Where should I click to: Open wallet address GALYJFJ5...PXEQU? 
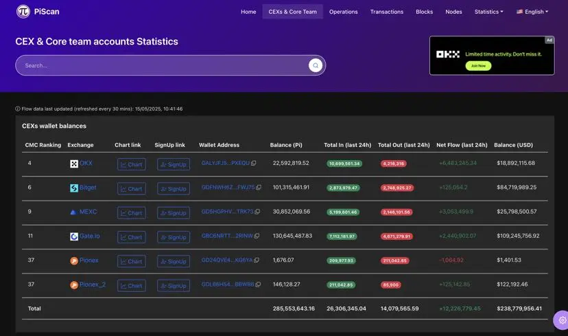[x=225, y=164]
